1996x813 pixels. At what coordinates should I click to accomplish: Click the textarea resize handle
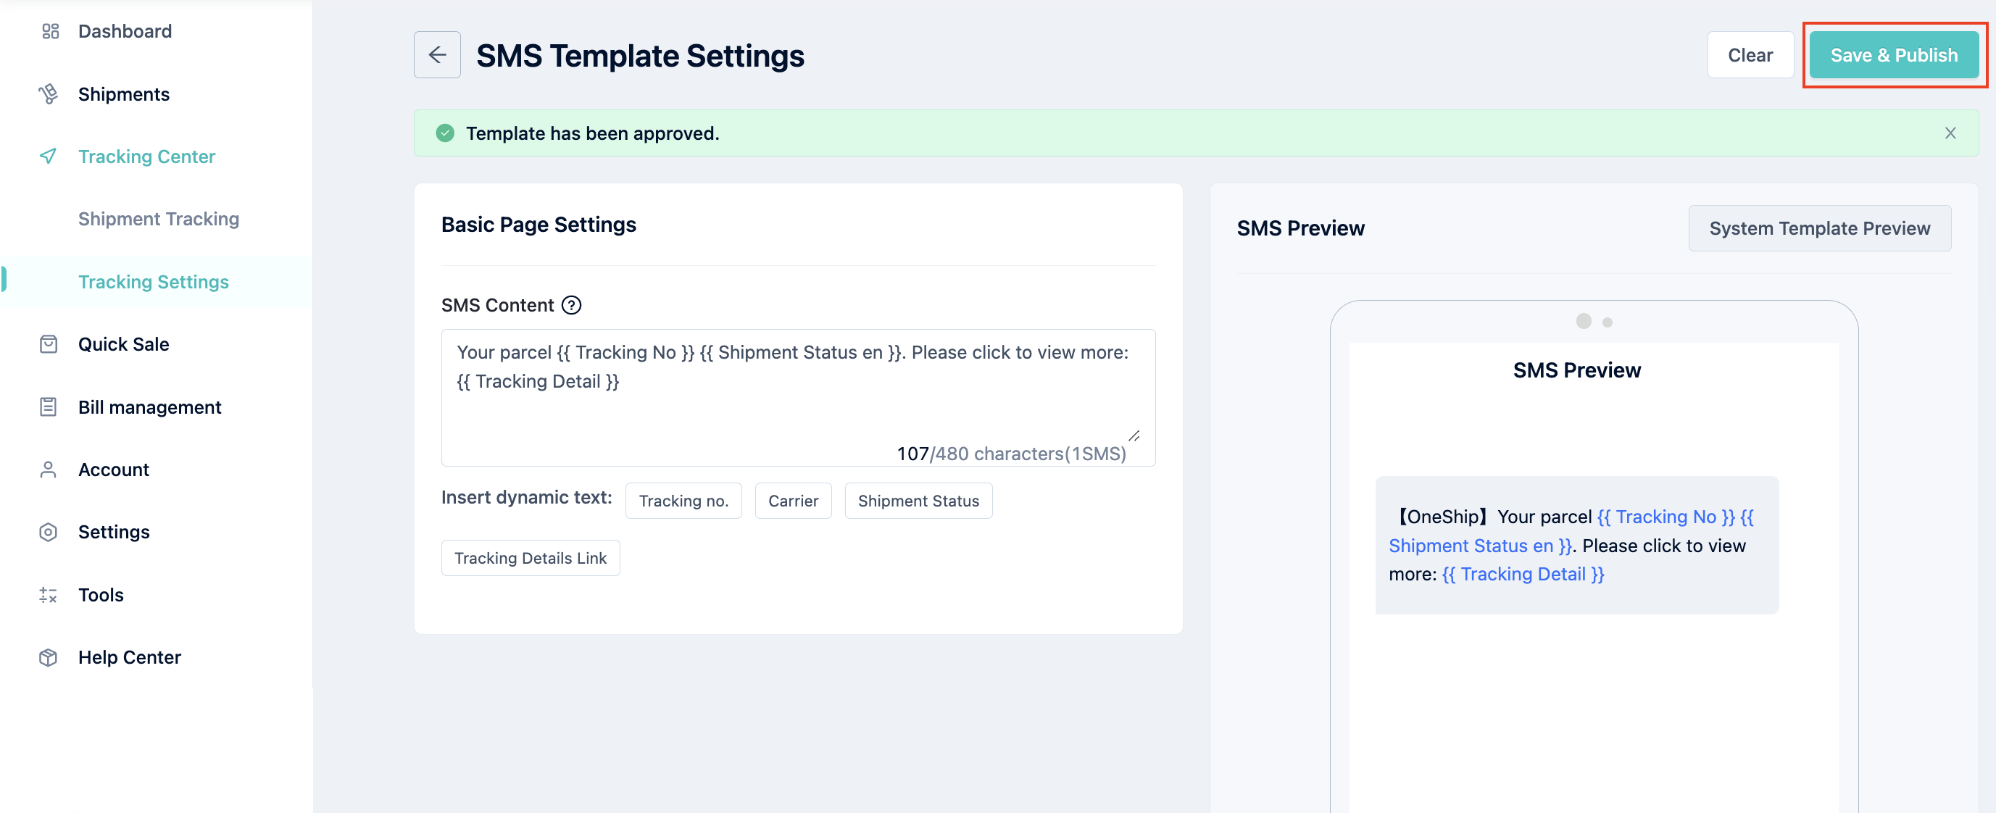point(1134,435)
